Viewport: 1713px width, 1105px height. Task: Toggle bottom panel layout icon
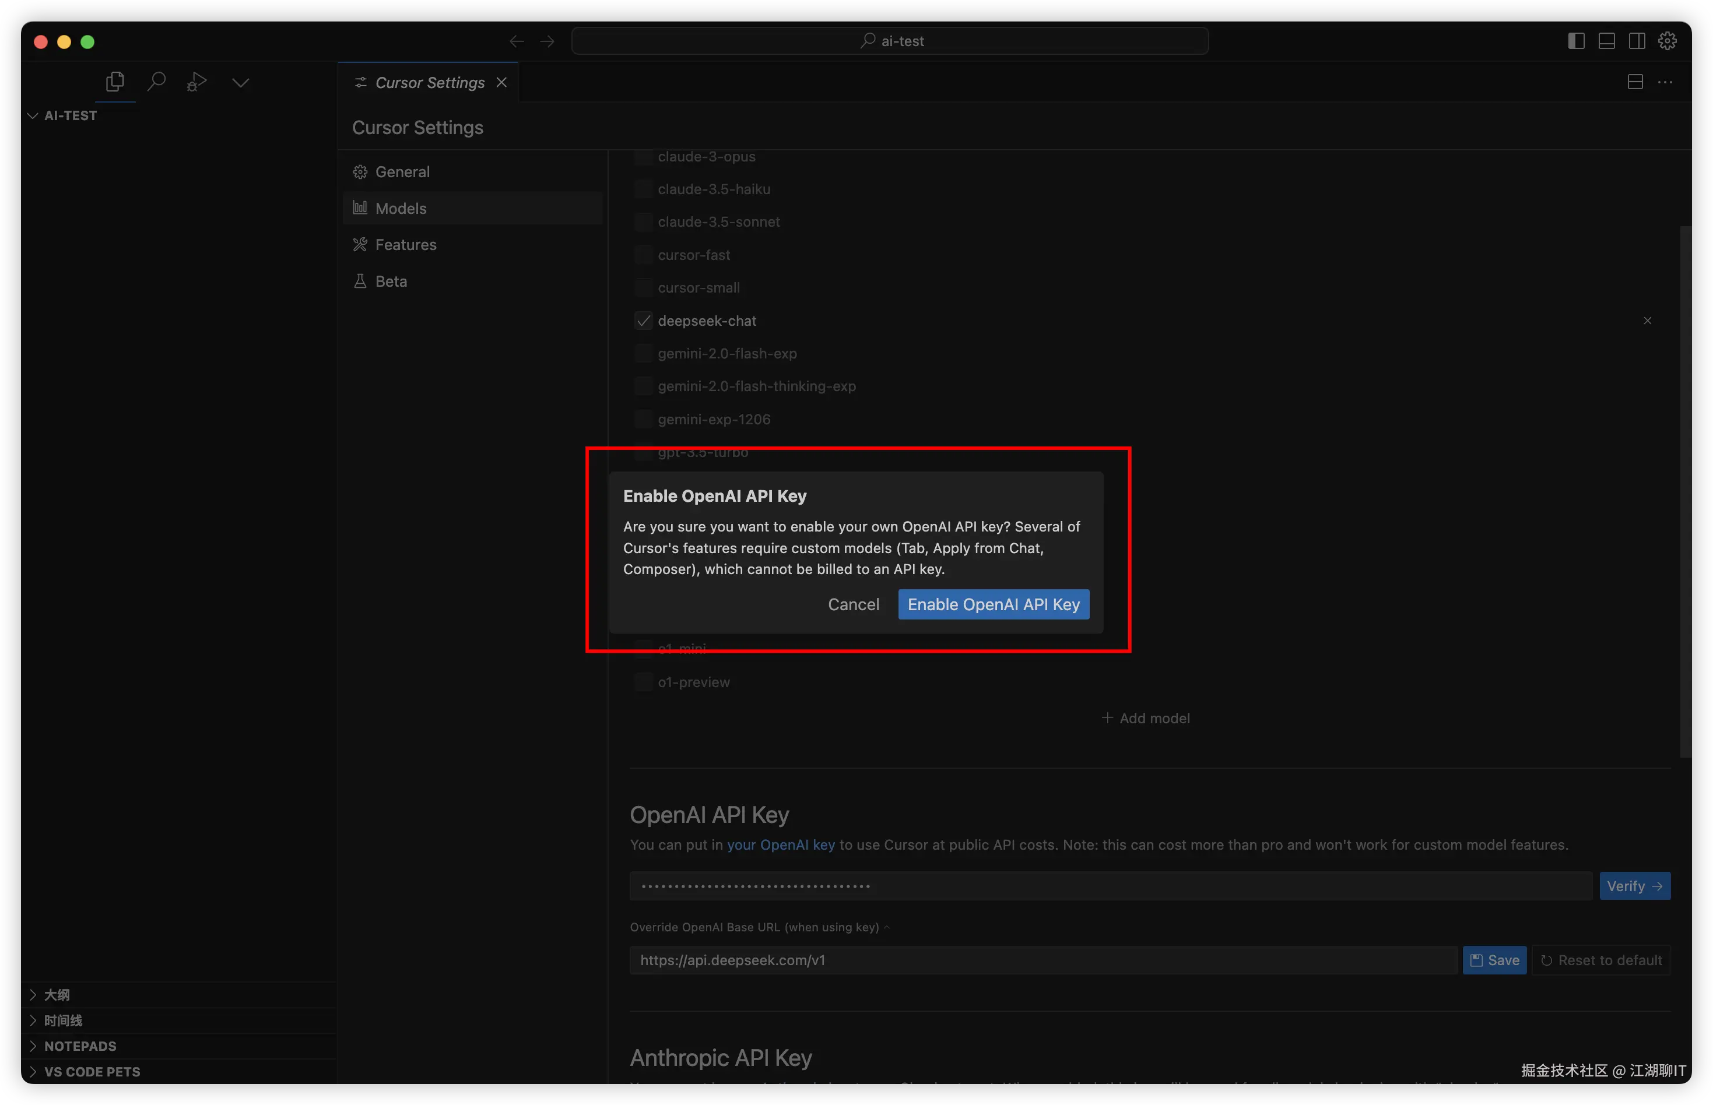click(1606, 41)
